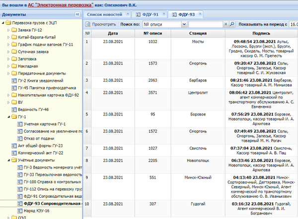Viewport: 298px width, 219px height.
Task: Expand the Суточная заявка folder
Action: 8,52
